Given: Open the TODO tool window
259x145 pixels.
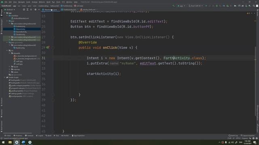Looking at the screenshot, I should click(8, 136).
